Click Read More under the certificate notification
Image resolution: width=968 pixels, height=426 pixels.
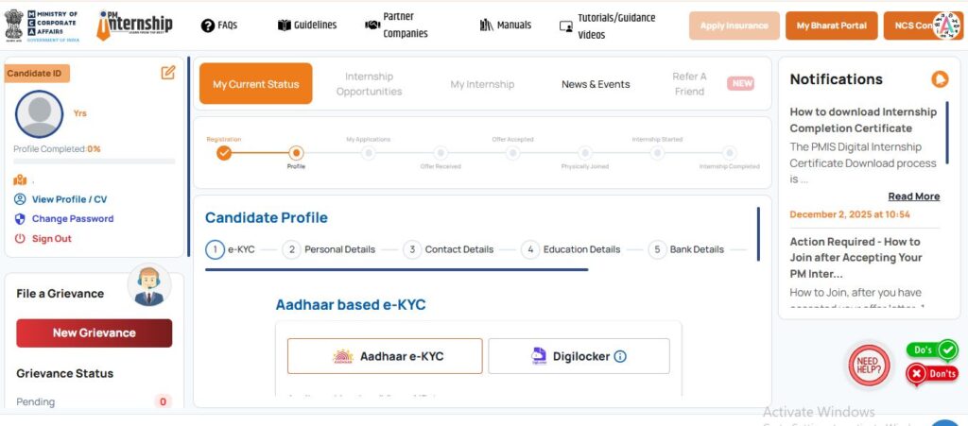[914, 196]
